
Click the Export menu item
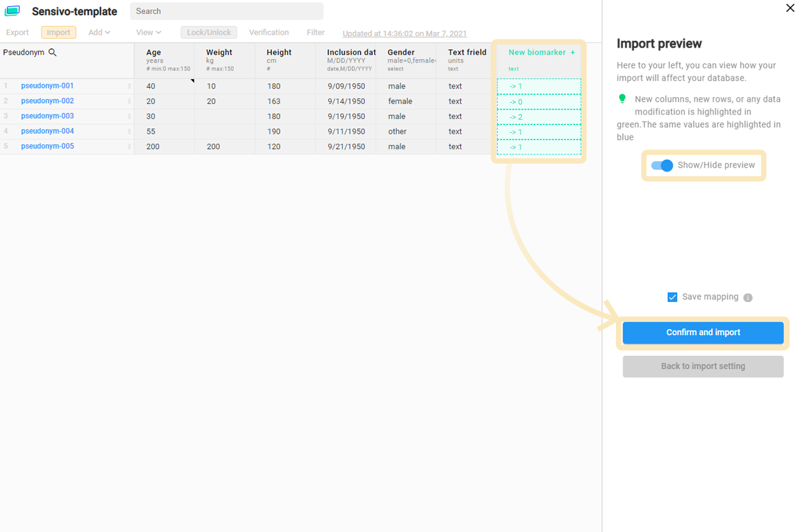click(x=17, y=33)
